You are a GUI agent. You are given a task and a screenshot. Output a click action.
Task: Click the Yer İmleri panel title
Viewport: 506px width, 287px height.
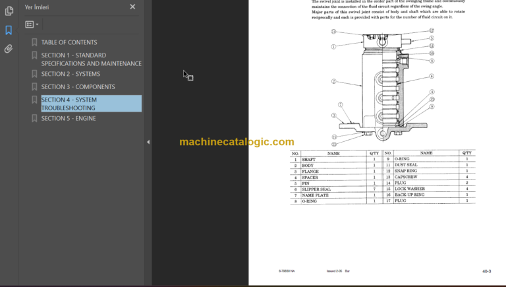click(37, 7)
